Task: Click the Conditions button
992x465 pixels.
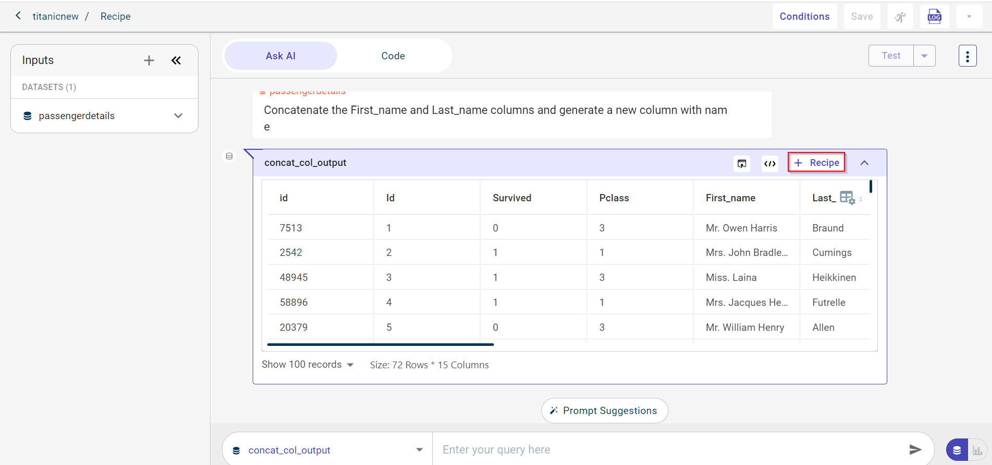Action: point(804,17)
